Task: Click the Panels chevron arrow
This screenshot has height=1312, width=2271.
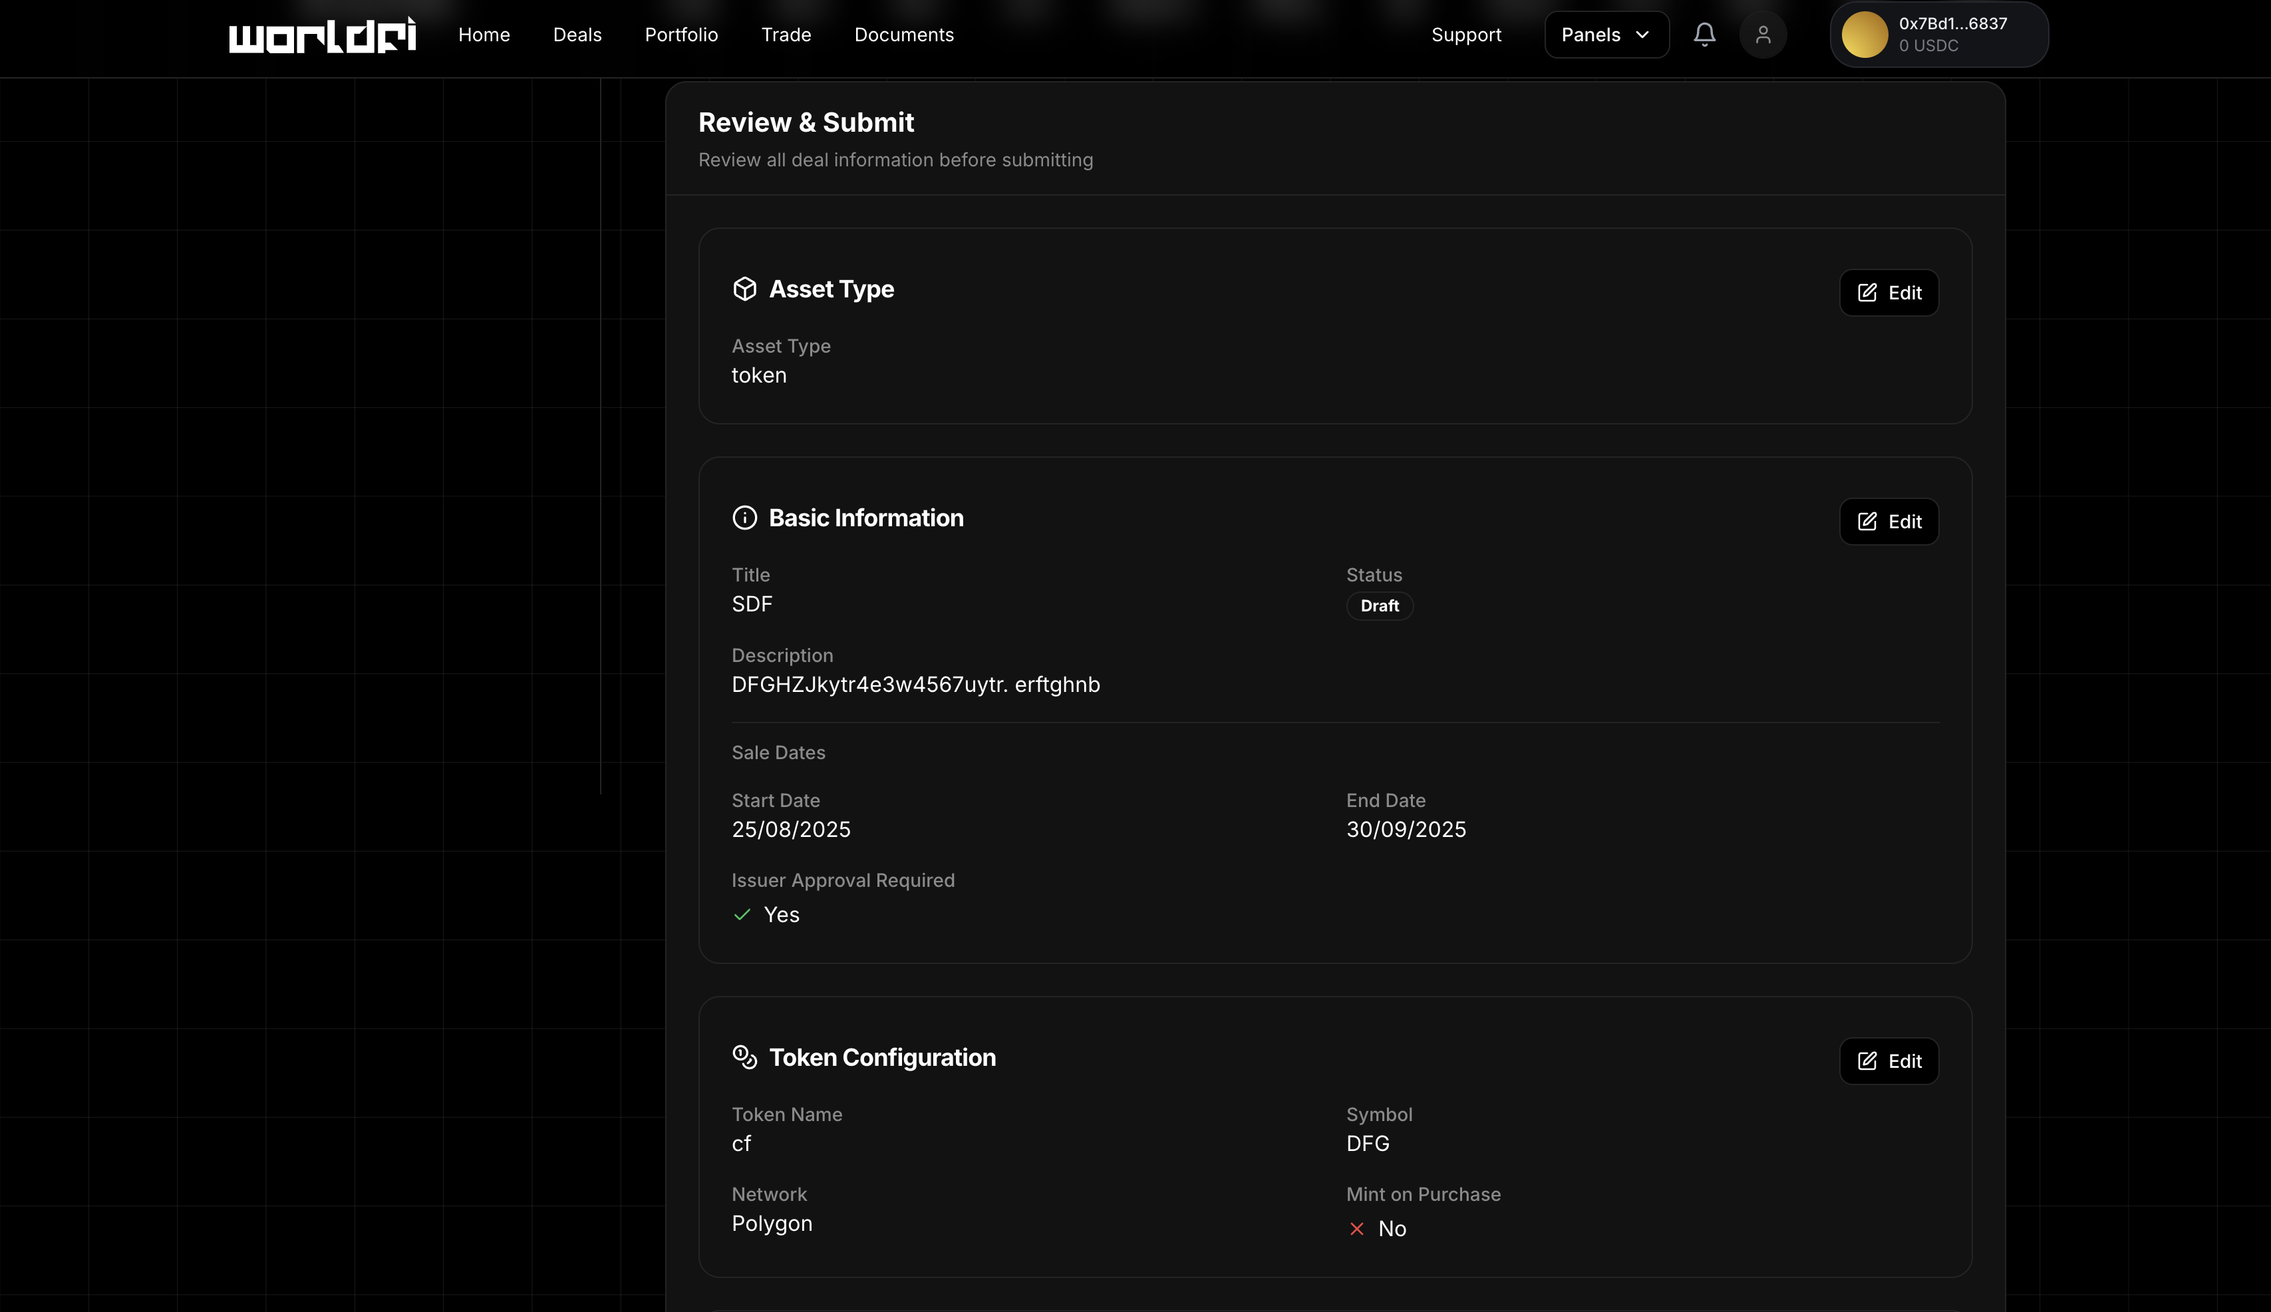Action: [x=1642, y=34]
